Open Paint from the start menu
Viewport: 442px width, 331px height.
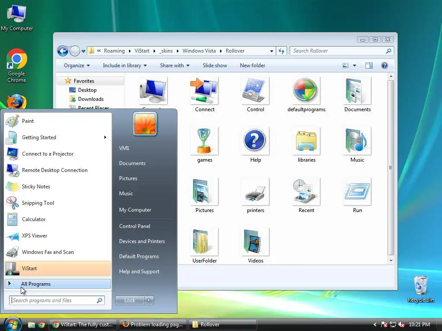coord(58,121)
